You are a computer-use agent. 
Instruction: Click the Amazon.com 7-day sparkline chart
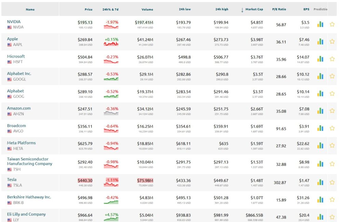pyautogui.click(x=112, y=113)
